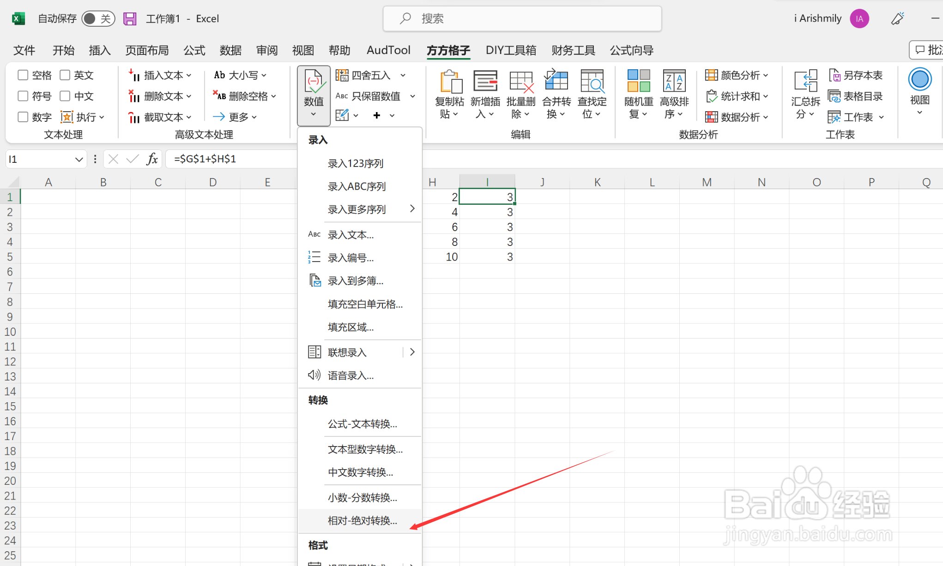The image size is (943, 566).
Task: Switch to the DIY工具箱 tab
Action: (x=511, y=50)
